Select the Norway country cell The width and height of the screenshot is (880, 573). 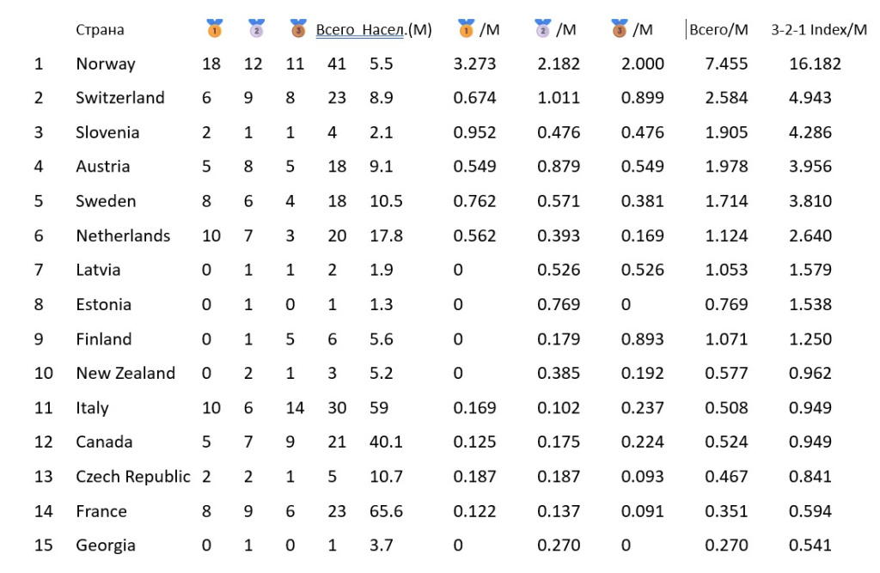[106, 64]
